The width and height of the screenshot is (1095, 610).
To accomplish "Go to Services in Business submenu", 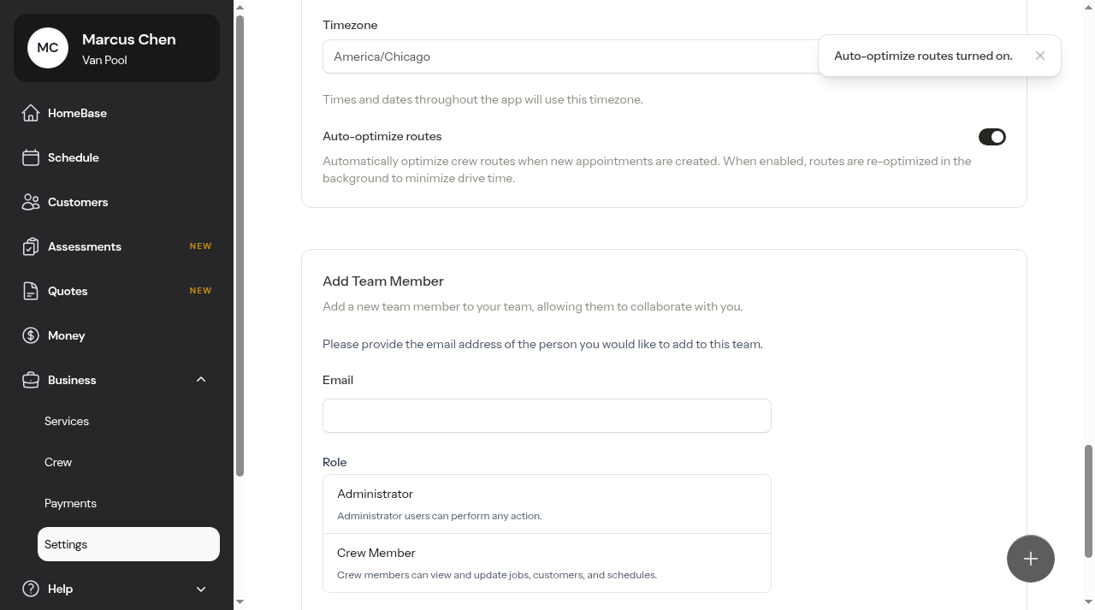I will coord(67,421).
